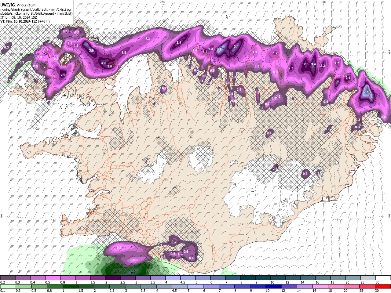Select the palest green rain-scale swatch at 0.1
The image size is (391, 293).
(8, 286)
